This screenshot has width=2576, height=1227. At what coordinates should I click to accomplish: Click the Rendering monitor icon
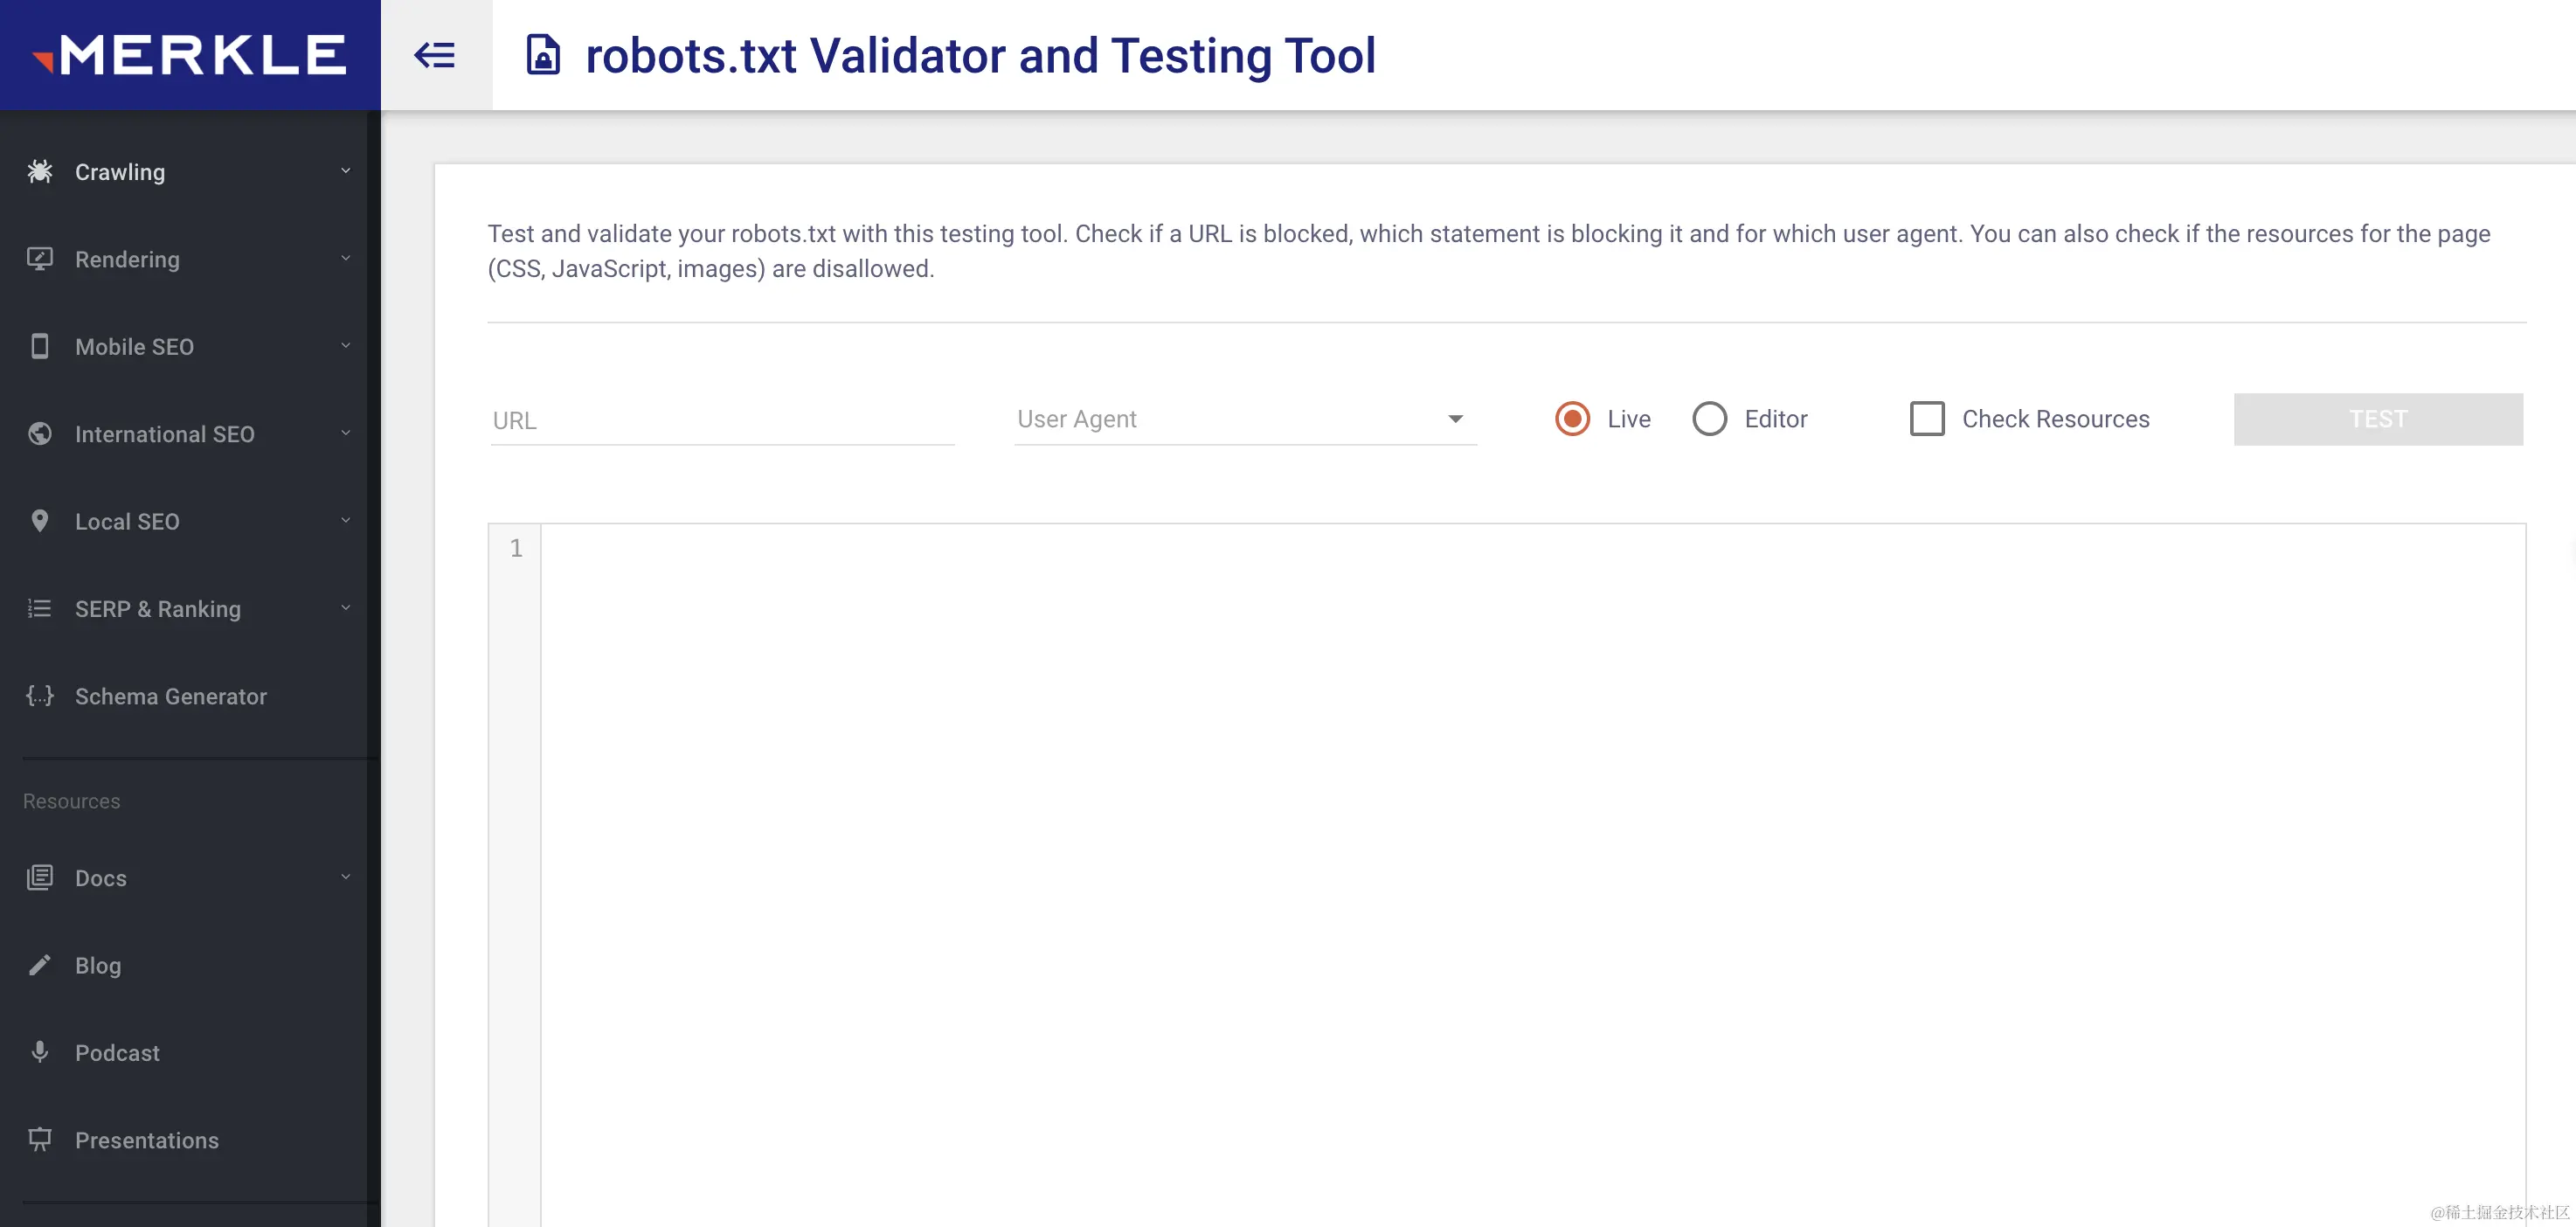click(40, 259)
